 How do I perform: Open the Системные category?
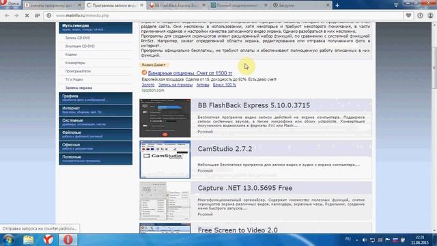tap(96, 122)
